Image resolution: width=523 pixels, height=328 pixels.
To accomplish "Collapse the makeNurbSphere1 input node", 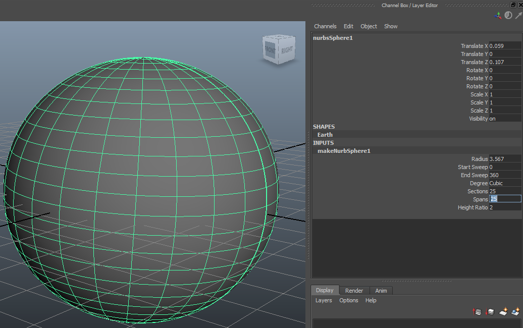I will coord(344,151).
